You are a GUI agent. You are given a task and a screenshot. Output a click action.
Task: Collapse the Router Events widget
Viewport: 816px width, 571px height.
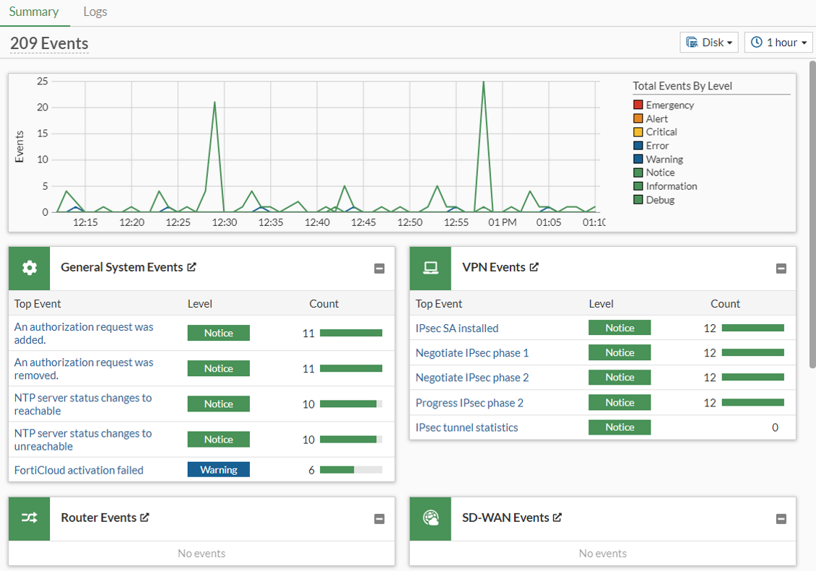click(x=379, y=518)
